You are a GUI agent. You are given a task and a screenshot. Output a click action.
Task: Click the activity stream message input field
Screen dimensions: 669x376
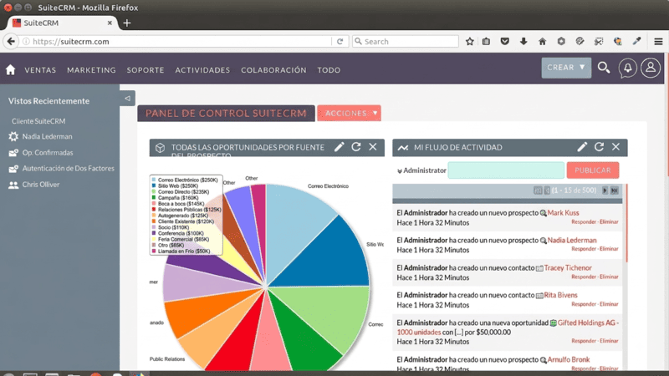506,170
